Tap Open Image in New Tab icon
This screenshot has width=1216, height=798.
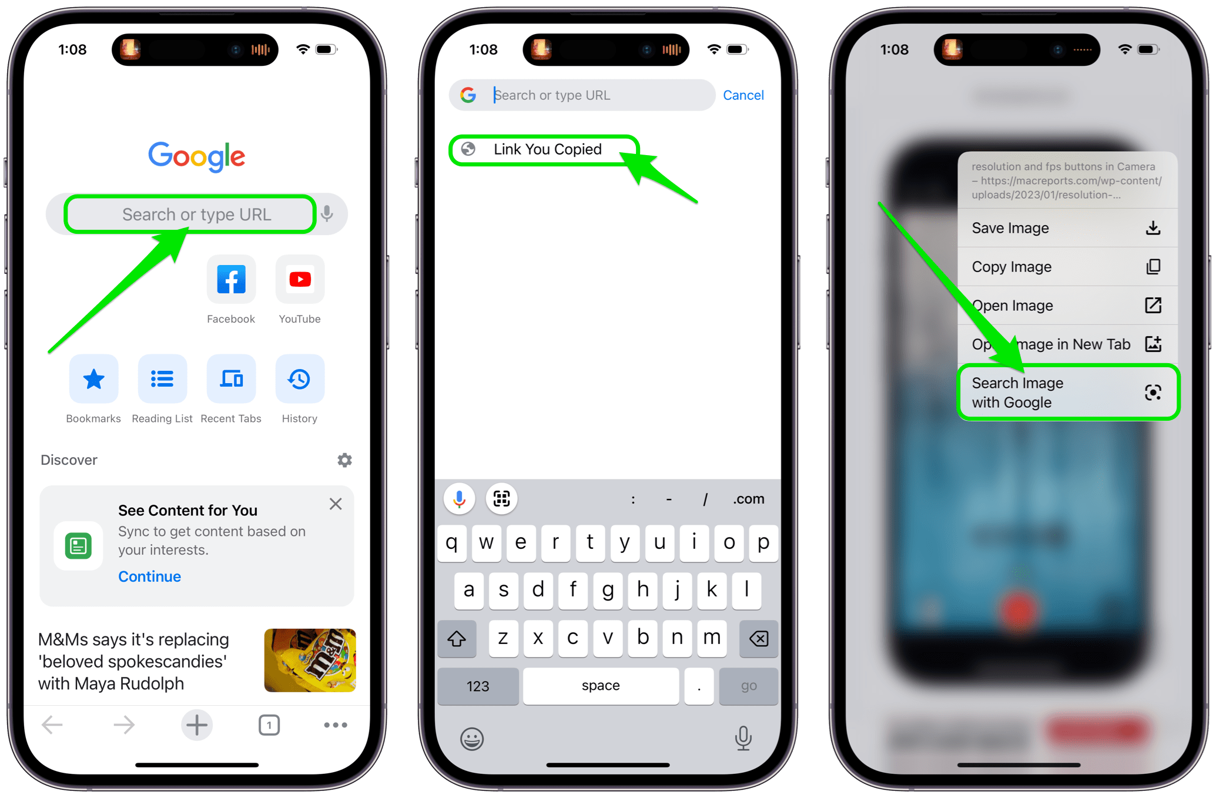[1153, 347]
